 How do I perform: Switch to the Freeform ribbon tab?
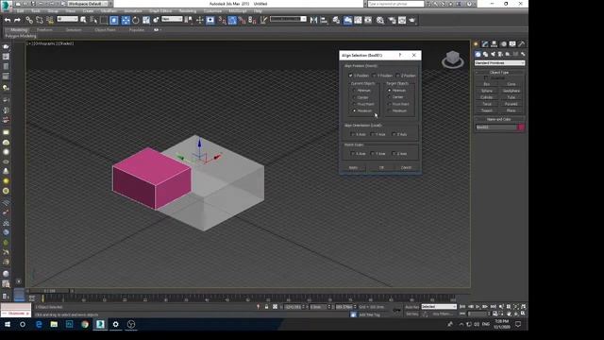[x=44, y=30]
